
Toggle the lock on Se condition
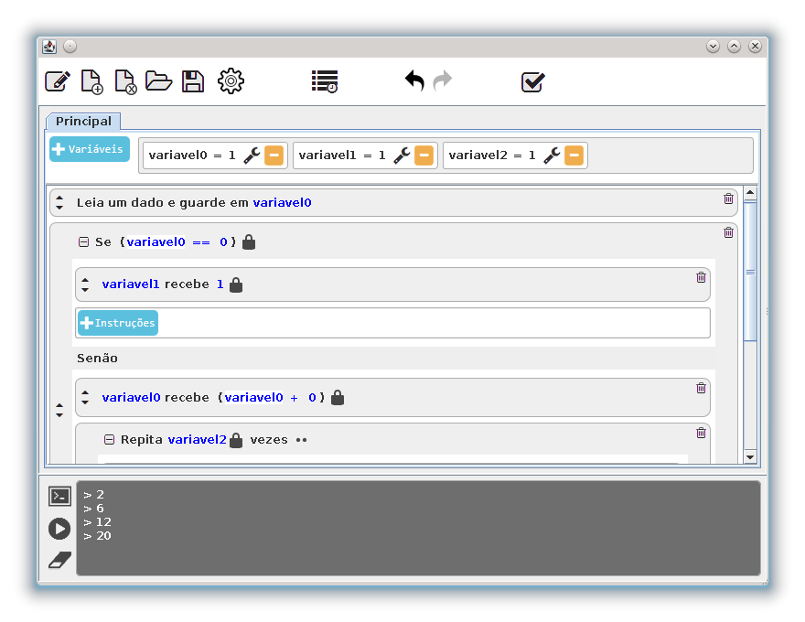[x=249, y=242]
